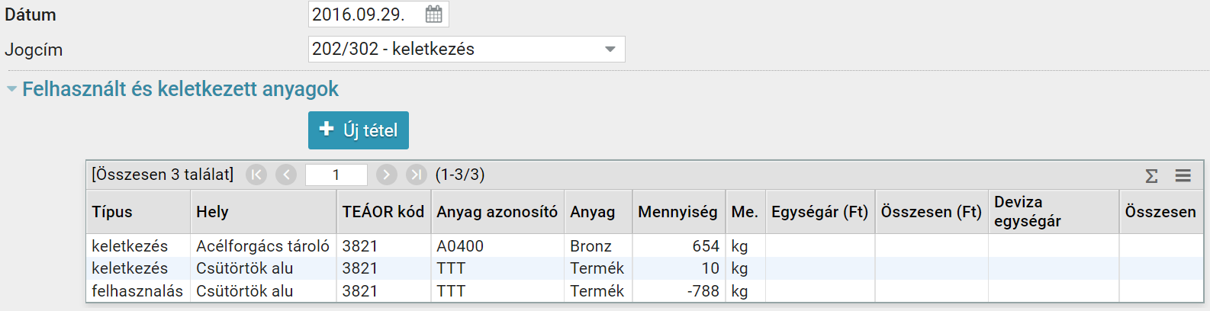Sort by Mennyiség column header

click(x=677, y=212)
